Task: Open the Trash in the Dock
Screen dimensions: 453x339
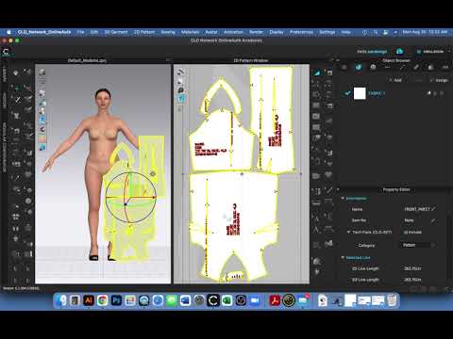Action: [392, 300]
